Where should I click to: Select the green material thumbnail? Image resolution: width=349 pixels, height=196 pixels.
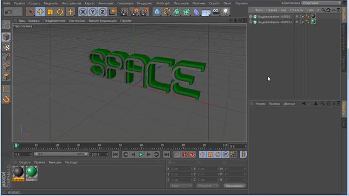click(x=32, y=173)
